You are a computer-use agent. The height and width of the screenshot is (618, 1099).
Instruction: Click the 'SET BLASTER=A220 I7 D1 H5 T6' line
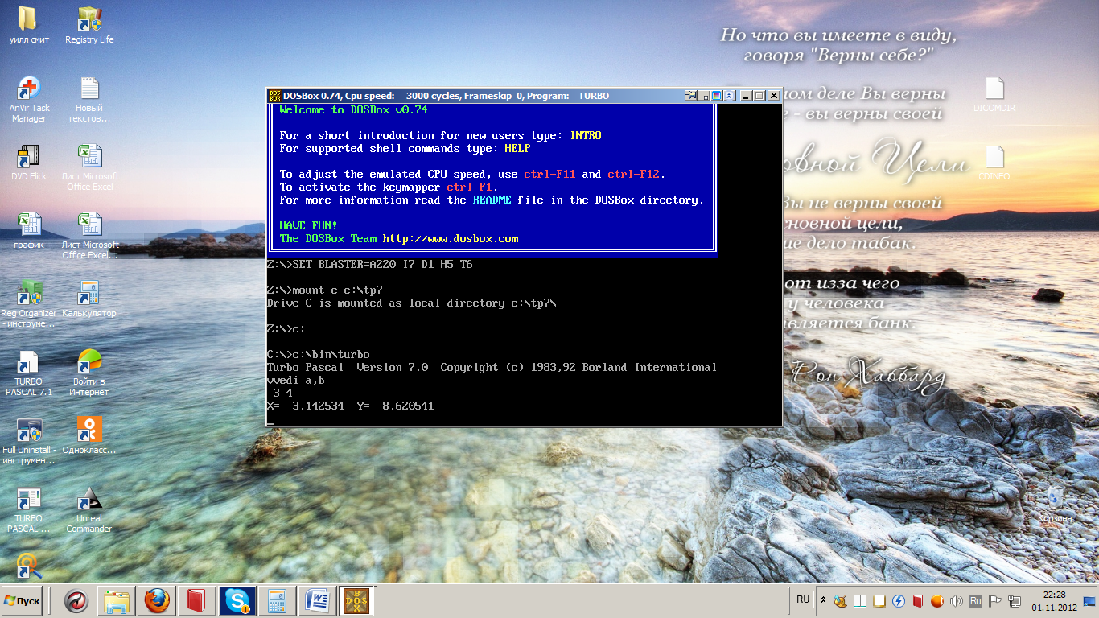coord(369,265)
